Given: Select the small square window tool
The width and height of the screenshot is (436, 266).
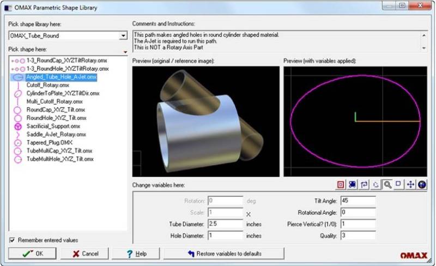Looking at the screenshot, I should point(398,184).
